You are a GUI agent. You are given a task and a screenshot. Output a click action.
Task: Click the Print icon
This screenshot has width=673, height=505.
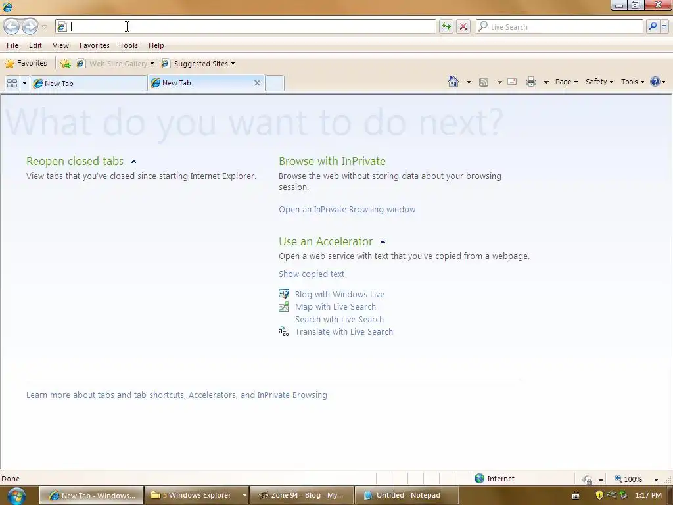click(531, 82)
